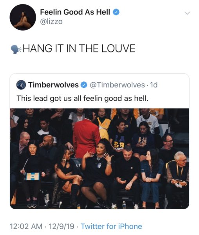Select the HANG IT IN THE LOUVE text
The image size is (199, 235).
pyautogui.click(x=79, y=49)
